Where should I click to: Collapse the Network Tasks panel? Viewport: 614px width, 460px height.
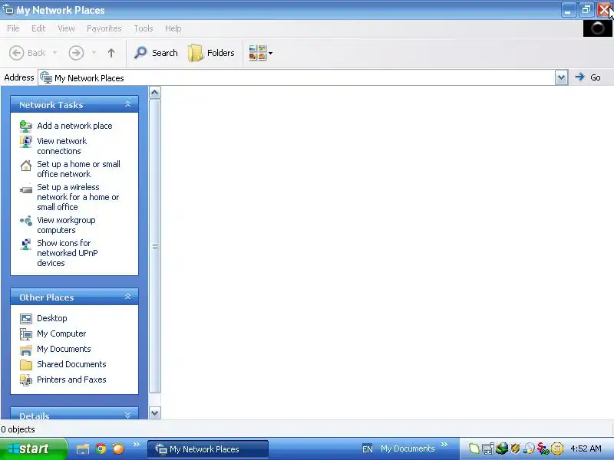point(127,104)
